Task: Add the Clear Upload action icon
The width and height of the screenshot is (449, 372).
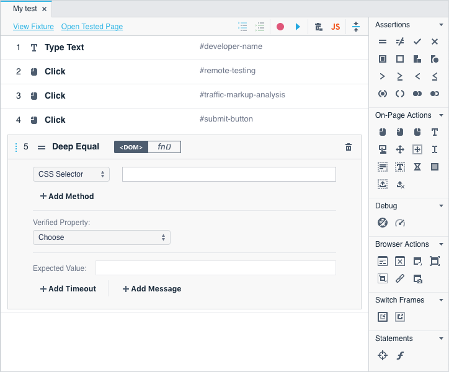Action: 401,185
